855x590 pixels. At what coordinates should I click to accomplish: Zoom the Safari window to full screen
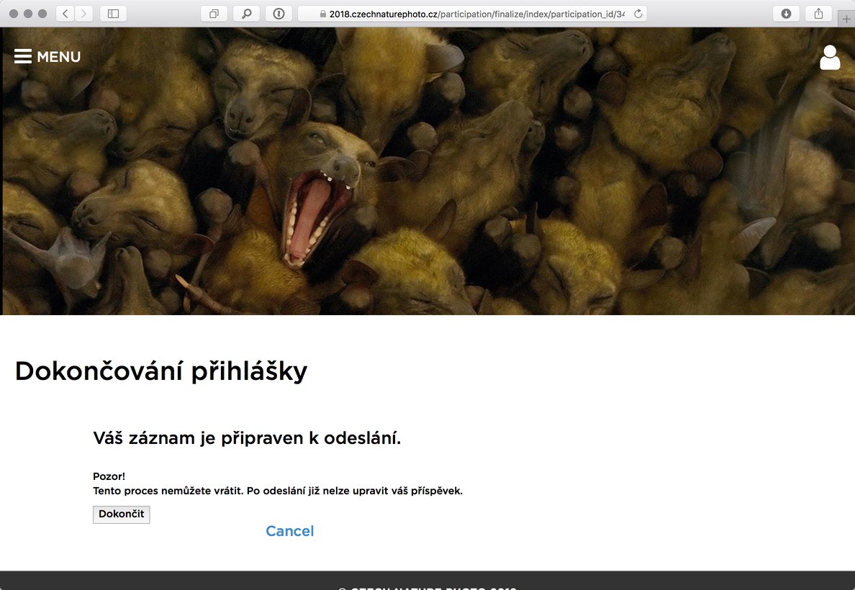tap(42, 14)
